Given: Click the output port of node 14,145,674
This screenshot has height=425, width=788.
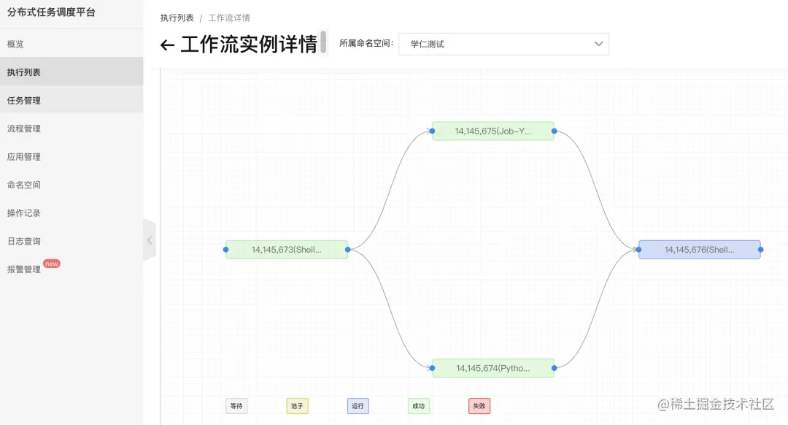Looking at the screenshot, I should (555, 368).
